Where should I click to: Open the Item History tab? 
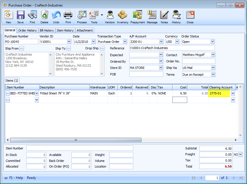coord(65,30)
